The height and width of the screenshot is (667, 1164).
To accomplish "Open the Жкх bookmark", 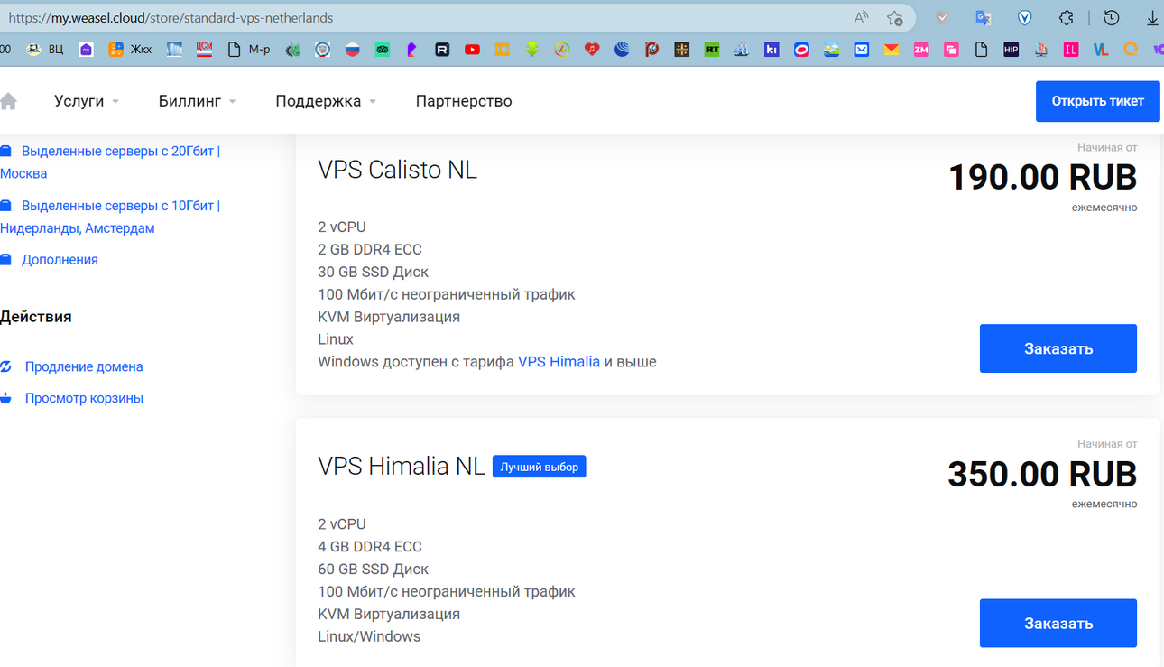I will pyautogui.click(x=130, y=50).
